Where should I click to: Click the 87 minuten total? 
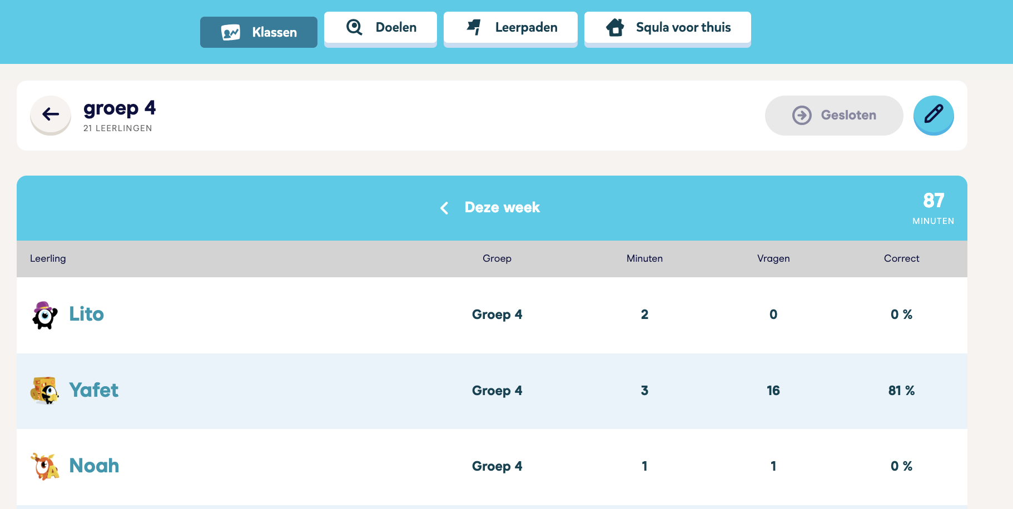pos(933,208)
